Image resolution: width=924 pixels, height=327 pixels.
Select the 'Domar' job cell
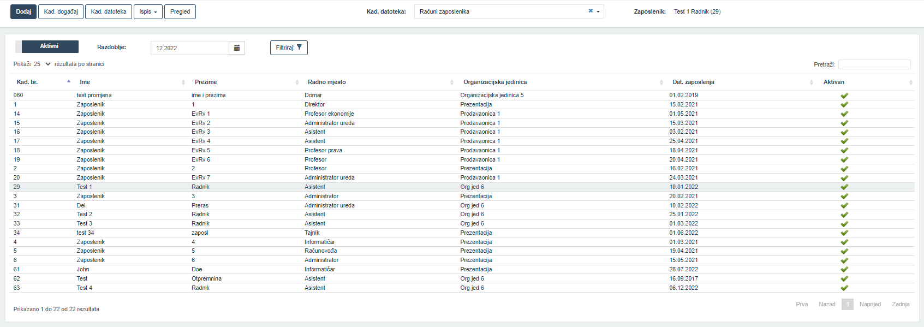tap(313, 95)
